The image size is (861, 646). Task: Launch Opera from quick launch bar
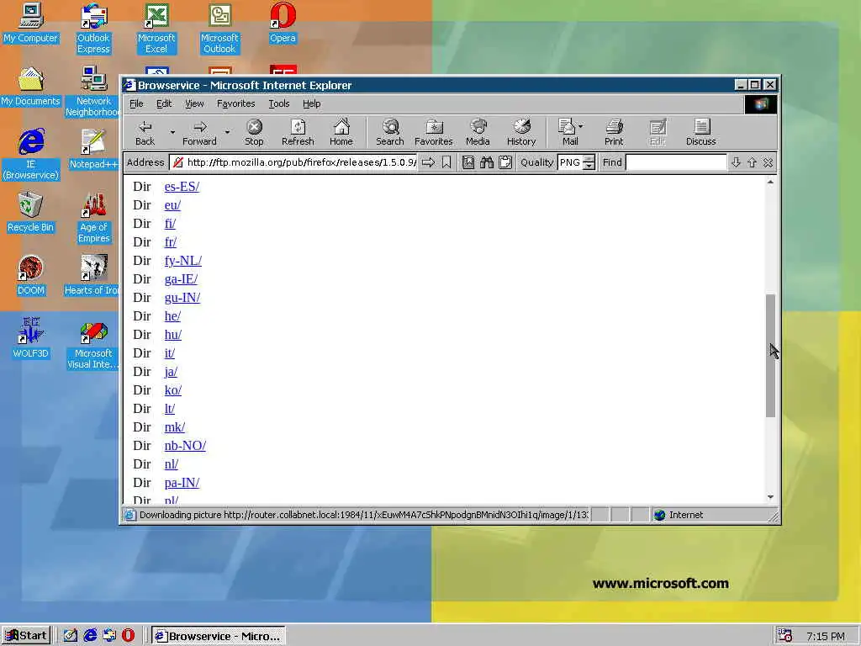tap(128, 636)
